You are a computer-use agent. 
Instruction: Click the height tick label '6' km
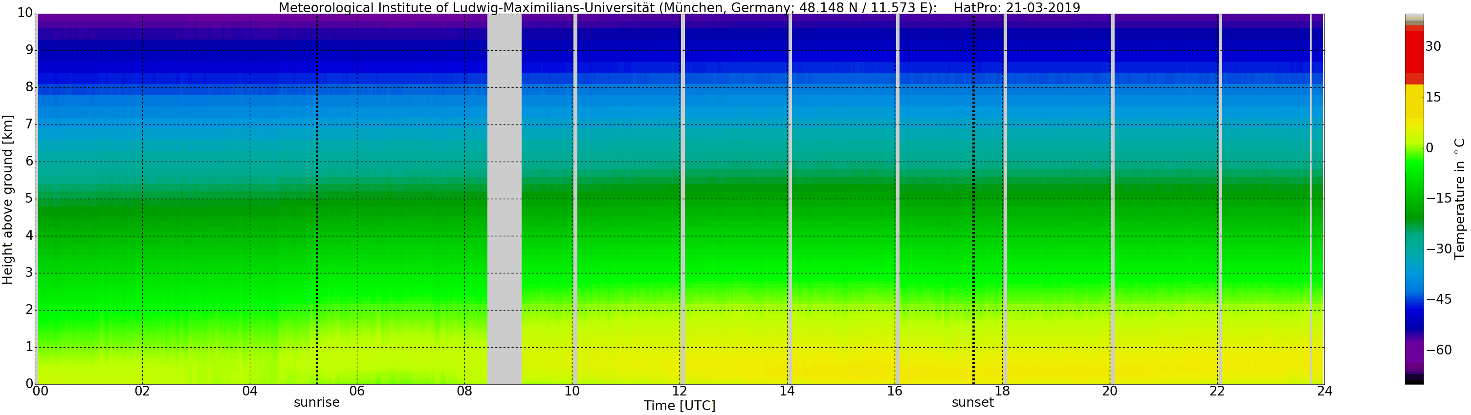(x=29, y=162)
